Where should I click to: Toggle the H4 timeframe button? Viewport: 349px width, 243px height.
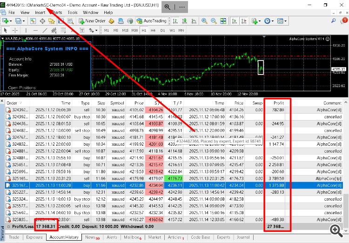point(153,30)
